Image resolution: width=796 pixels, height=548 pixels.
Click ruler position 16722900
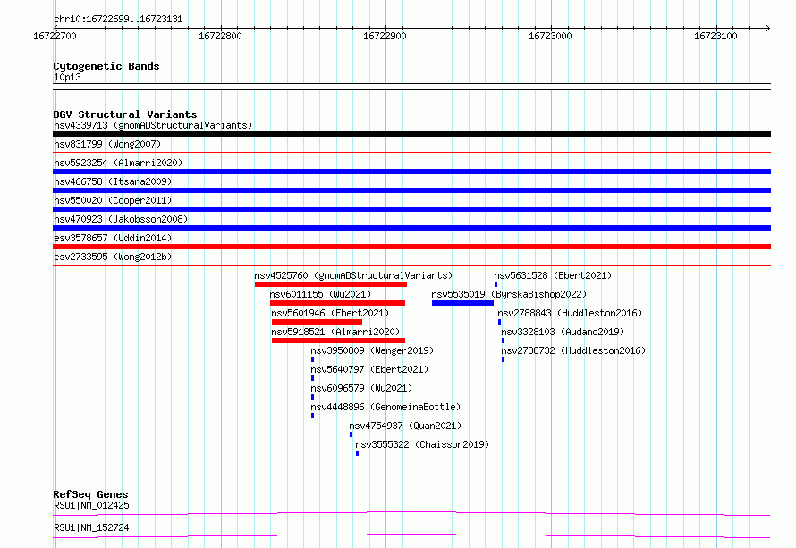pyautogui.click(x=385, y=36)
